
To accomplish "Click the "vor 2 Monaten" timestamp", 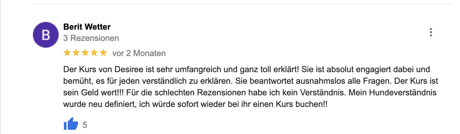I will (x=139, y=53).
